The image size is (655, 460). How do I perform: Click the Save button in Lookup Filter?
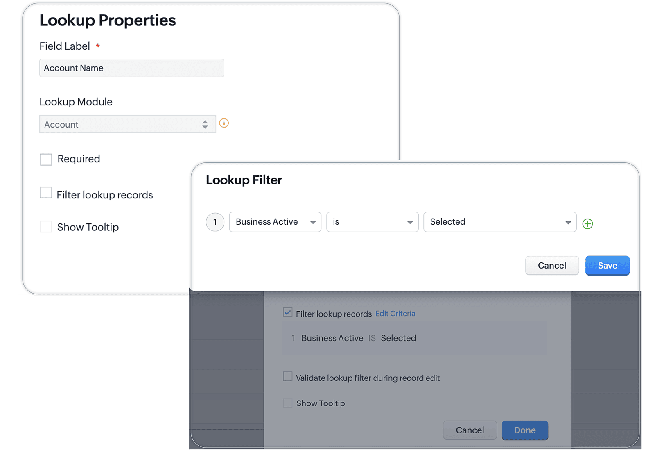pos(607,266)
